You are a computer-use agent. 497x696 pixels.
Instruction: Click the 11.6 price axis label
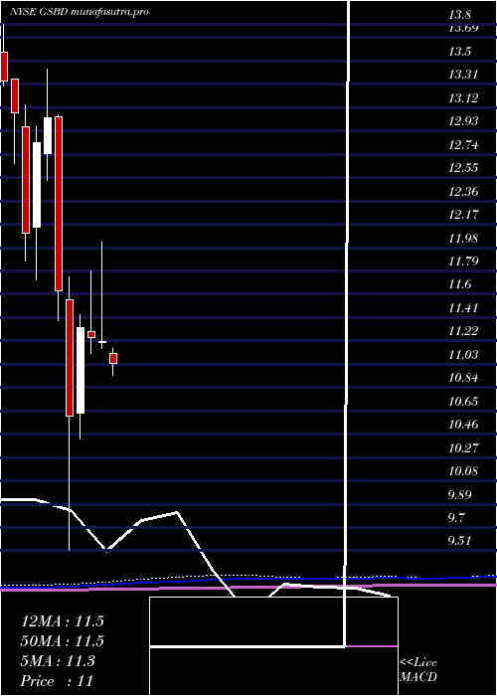459,284
